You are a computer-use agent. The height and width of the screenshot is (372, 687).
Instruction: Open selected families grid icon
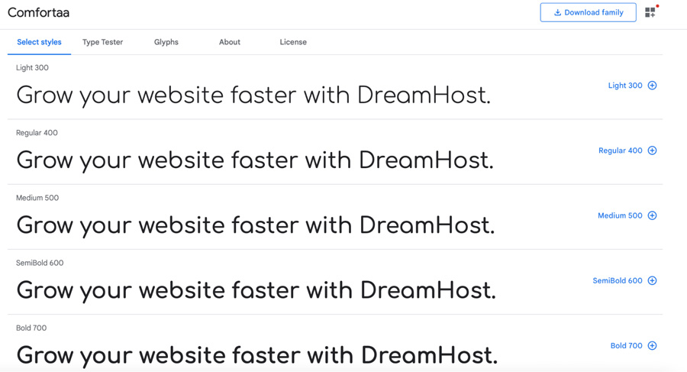[650, 12]
